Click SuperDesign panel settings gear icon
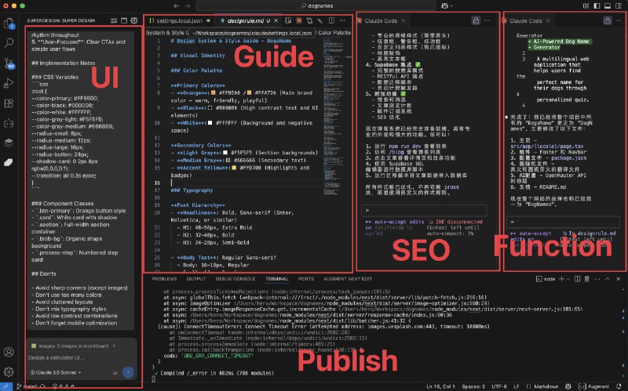The width and height of the screenshot is (628, 391). click(134, 20)
